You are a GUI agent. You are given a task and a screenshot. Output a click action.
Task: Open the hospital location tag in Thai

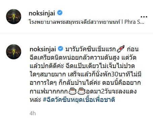pyautogui.click(x=74, y=22)
